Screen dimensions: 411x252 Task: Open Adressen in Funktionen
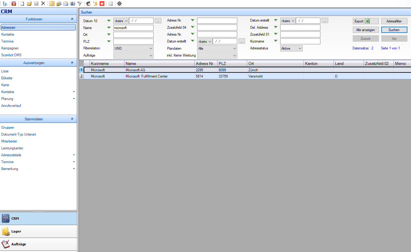pos(38,27)
